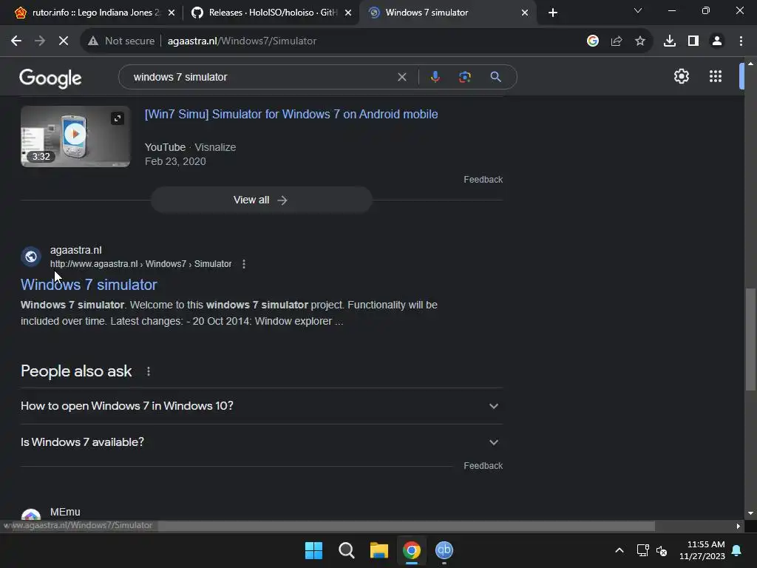
Task: Play the 3:32 video thumbnail
Action: [x=75, y=136]
